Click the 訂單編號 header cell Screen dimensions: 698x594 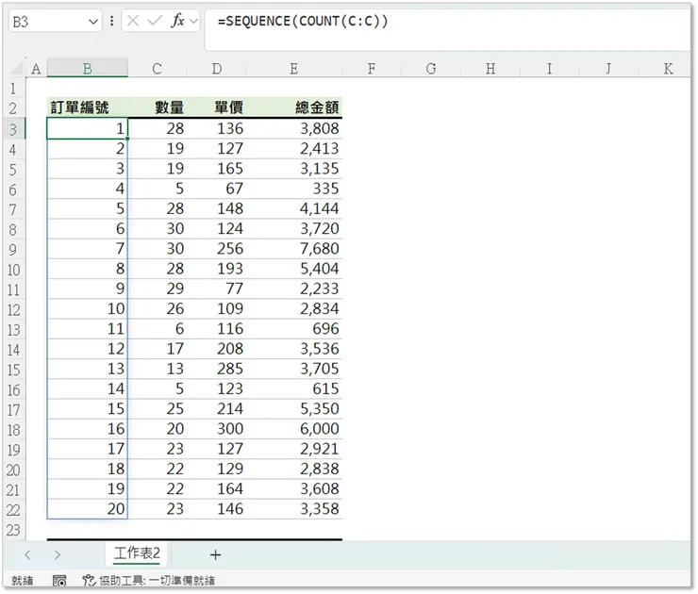point(87,107)
